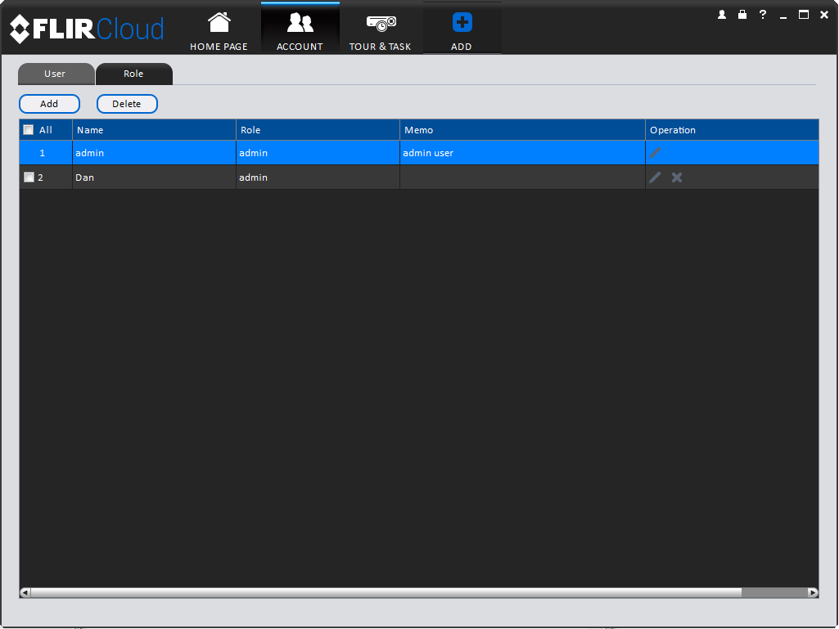
Task: Click the horizontal scrollbar left arrow
Action: click(x=25, y=593)
